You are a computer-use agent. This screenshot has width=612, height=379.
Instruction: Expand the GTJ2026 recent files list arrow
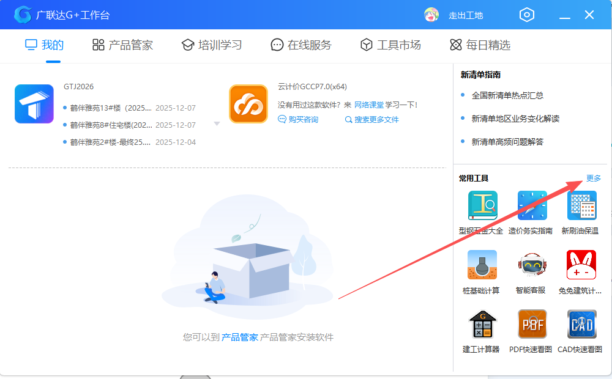point(217,123)
